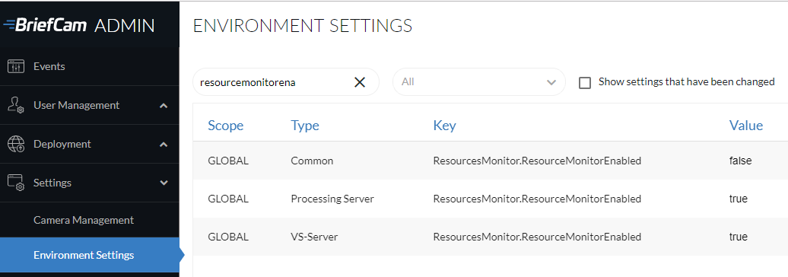Click the Key cell in Common row
This screenshot has height=277, width=788.
(537, 161)
